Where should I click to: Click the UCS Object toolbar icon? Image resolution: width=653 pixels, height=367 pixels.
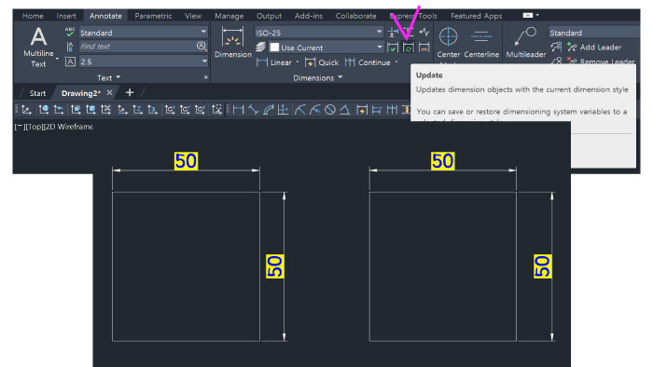[90, 110]
